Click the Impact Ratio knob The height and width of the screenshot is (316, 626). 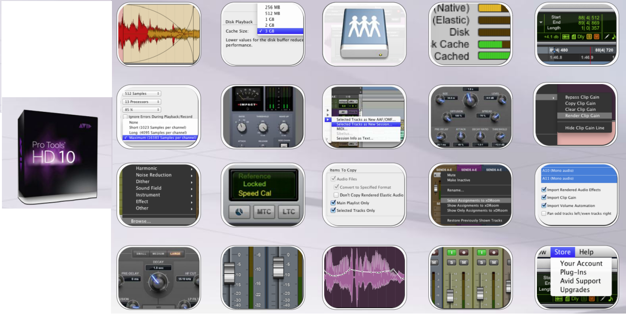point(241,127)
